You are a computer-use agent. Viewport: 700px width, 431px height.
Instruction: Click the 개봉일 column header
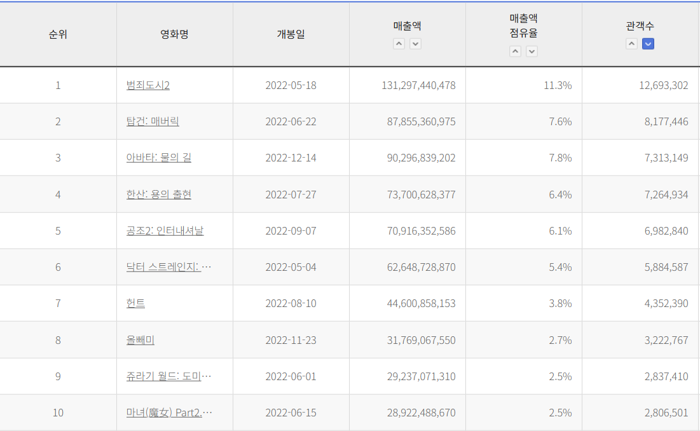(291, 34)
